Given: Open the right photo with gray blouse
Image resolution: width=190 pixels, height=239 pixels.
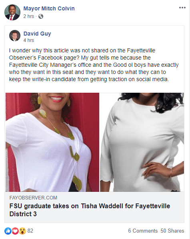Looking at the screenshot, I should [142, 142].
